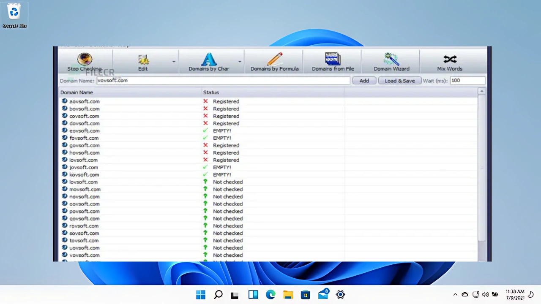Click question mark icon for movsoft.com
Viewport: 541px width, 304px height.
[205, 189]
